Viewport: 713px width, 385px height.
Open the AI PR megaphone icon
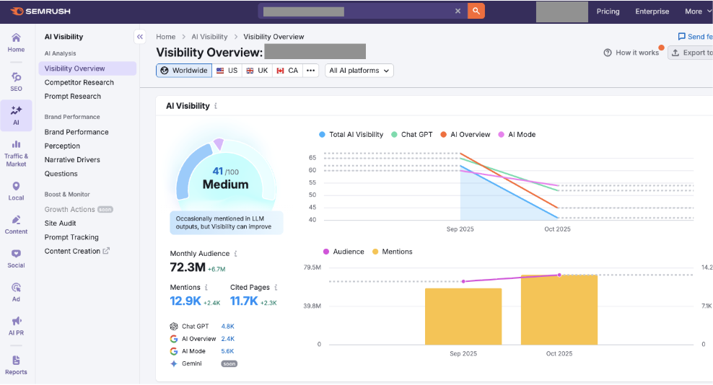(x=16, y=324)
